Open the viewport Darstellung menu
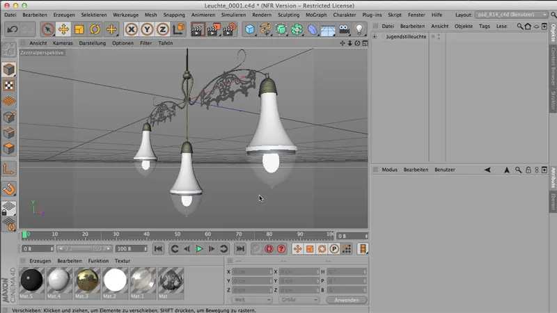This screenshot has height=313, width=557. click(x=93, y=43)
